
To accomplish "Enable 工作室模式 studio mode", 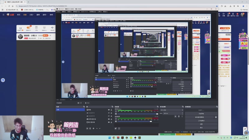I will [201, 121].
